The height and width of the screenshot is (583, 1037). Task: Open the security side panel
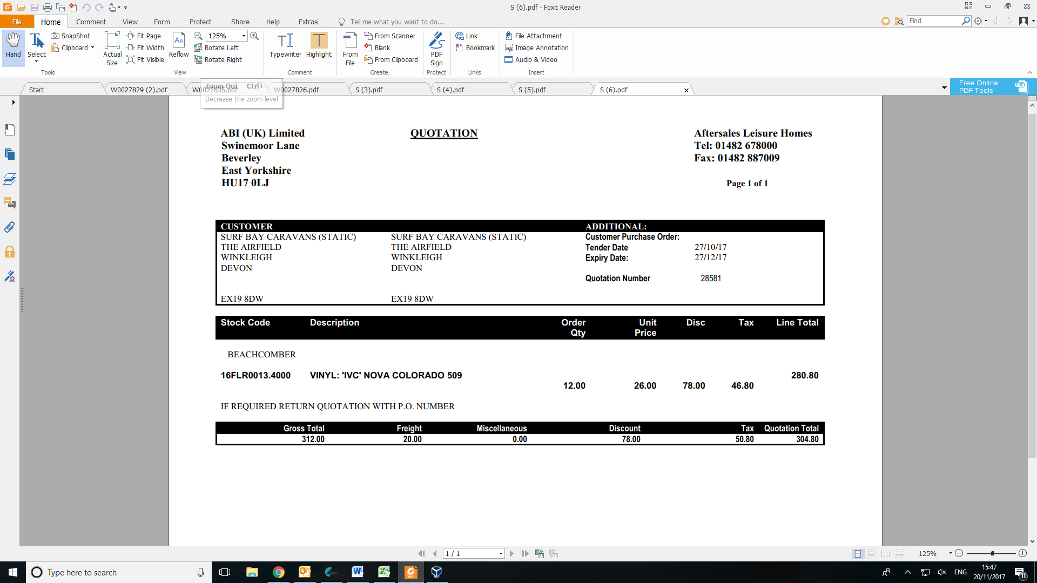tap(10, 252)
